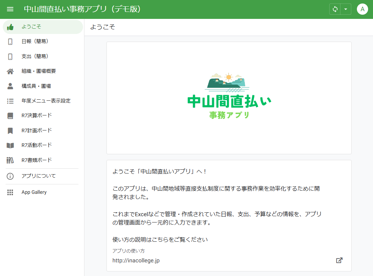Open R7活動ボード
This screenshot has height=276, width=373.
click(x=43, y=146)
